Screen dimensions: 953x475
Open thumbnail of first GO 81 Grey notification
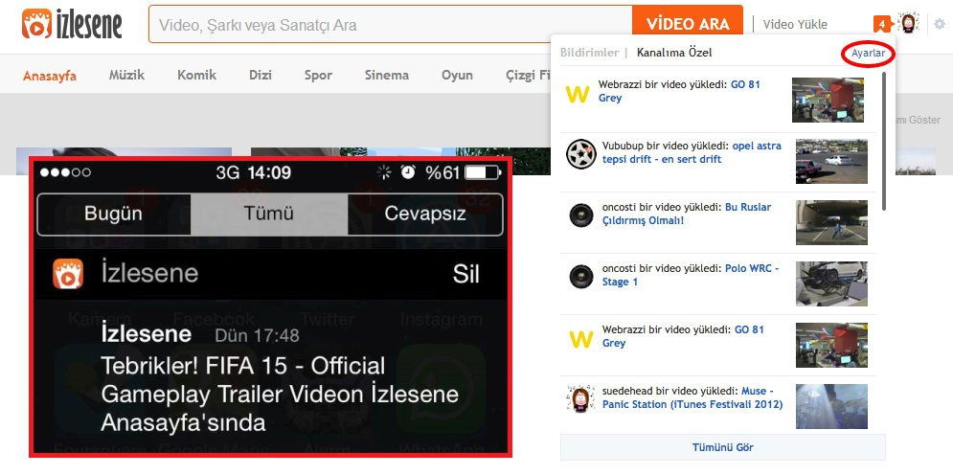pyautogui.click(x=828, y=100)
